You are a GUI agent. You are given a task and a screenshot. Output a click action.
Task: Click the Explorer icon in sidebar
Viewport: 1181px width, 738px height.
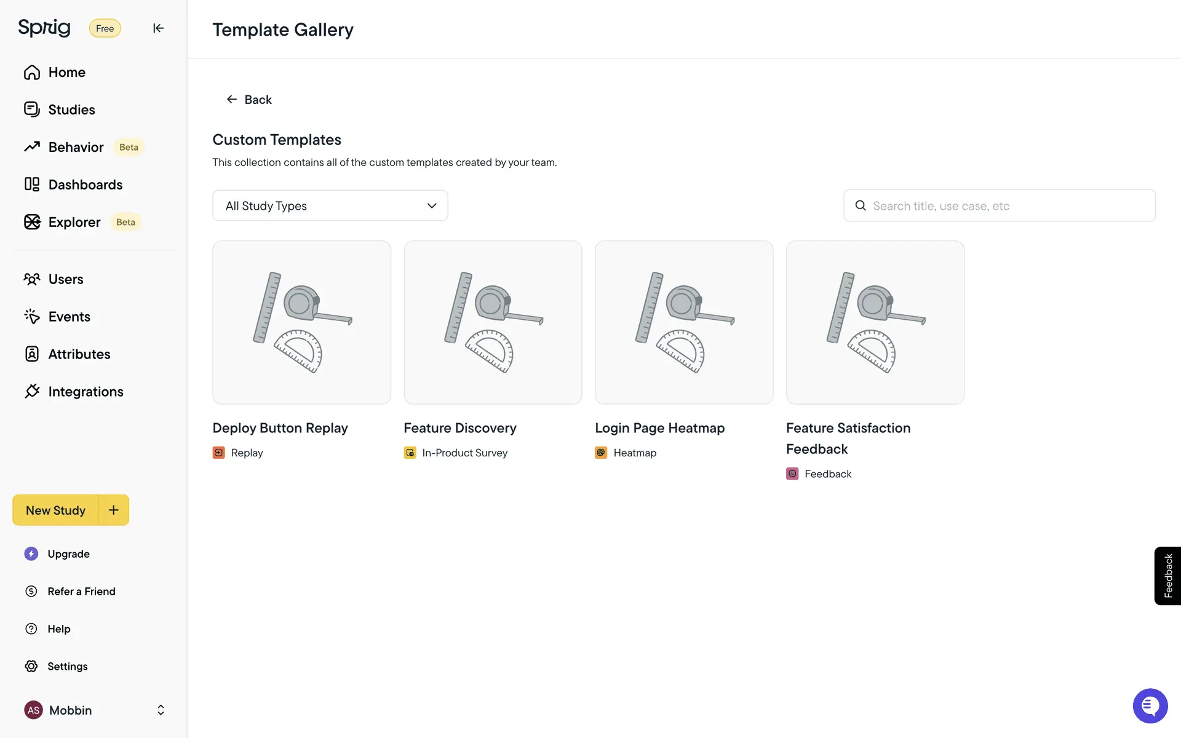click(32, 222)
